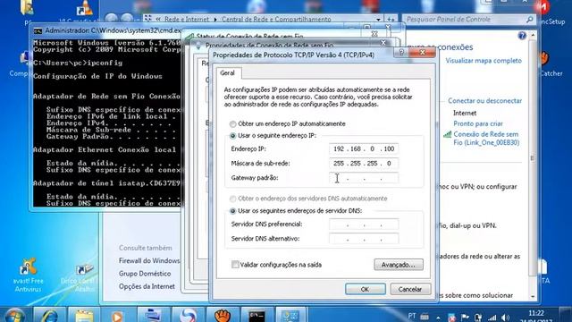Click Rede e Internet breadcrumb

click(187, 20)
